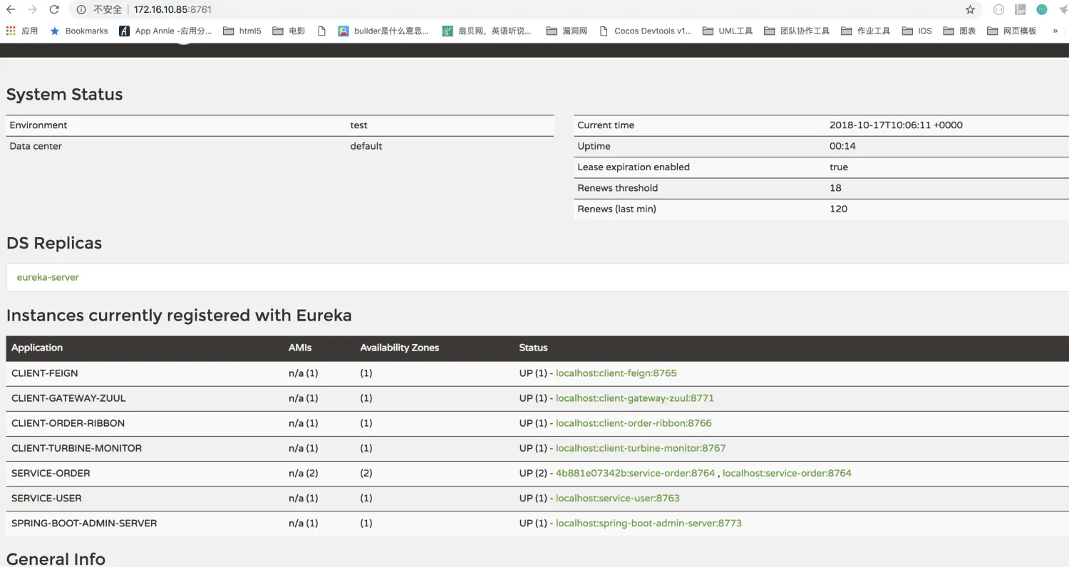Viewport: 1069px width, 567px height.
Task: Click the Uptime value 00:14
Action: [842, 146]
